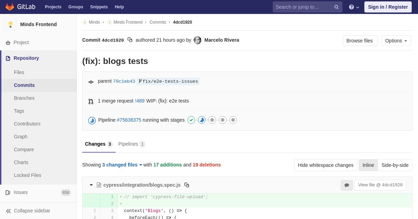Click the pipeline running status icon
Viewport: 418px width, 219px height.
[x=92, y=120]
